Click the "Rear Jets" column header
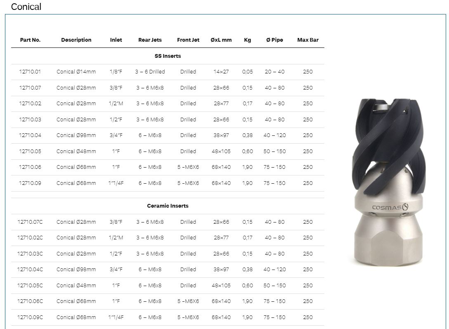The width and height of the screenshot is (449, 329). (x=150, y=40)
